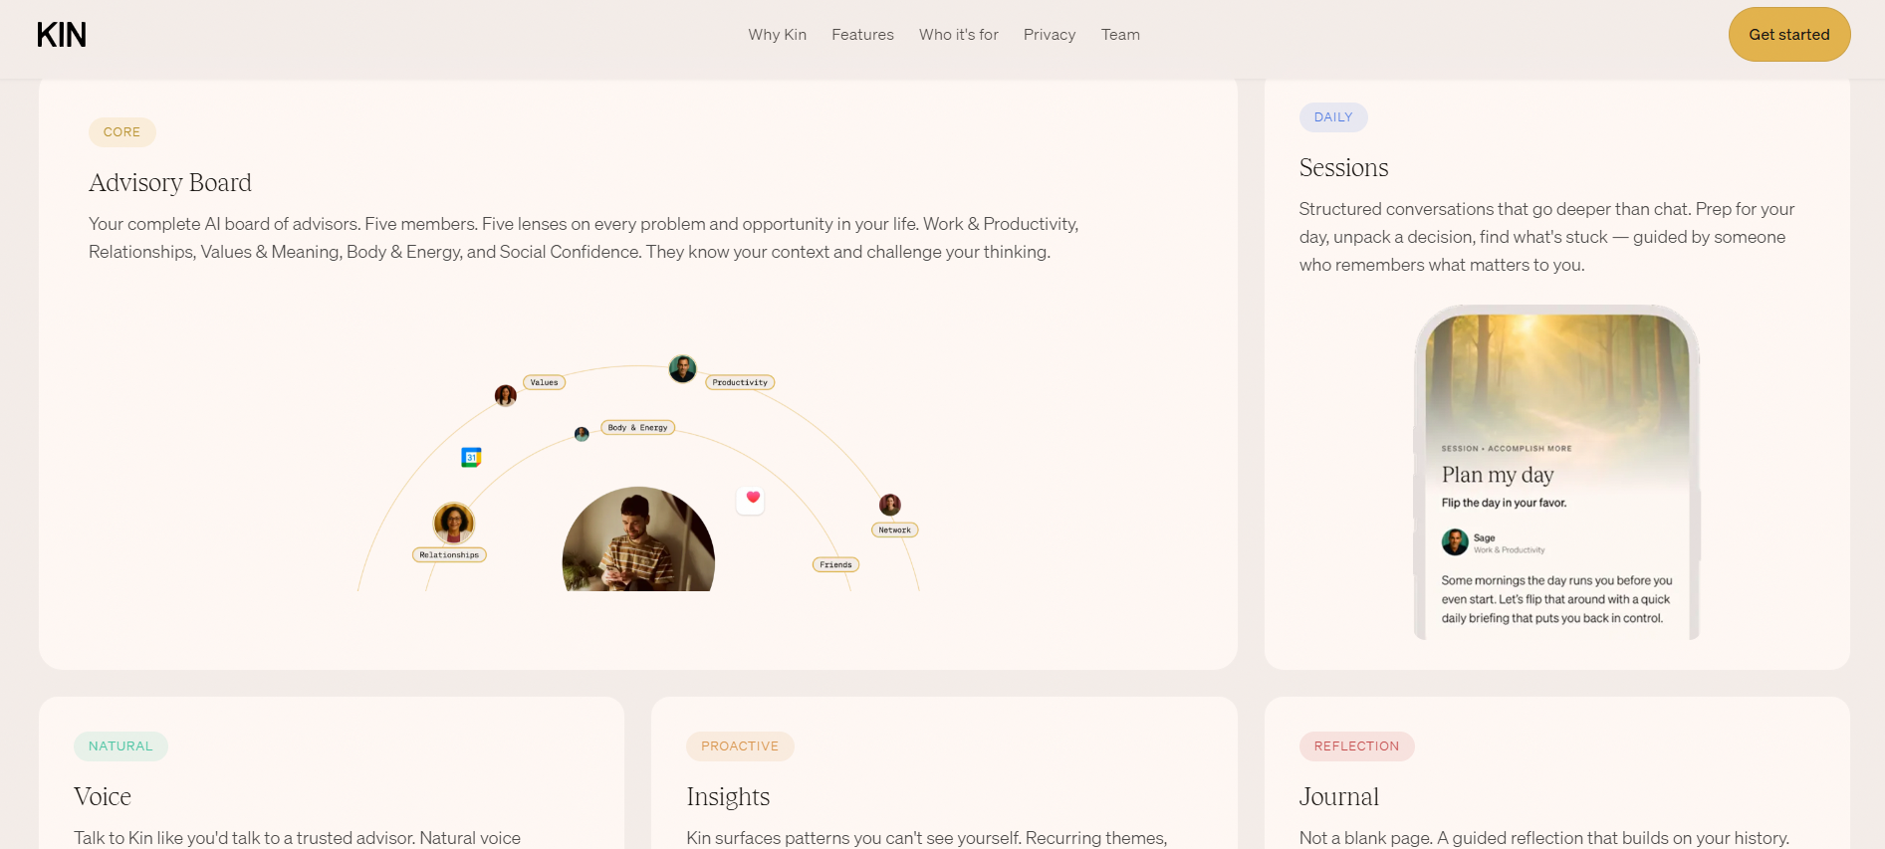The image size is (1885, 849).
Task: Click the DAILY badge on Sessions card
Action: [x=1333, y=117]
